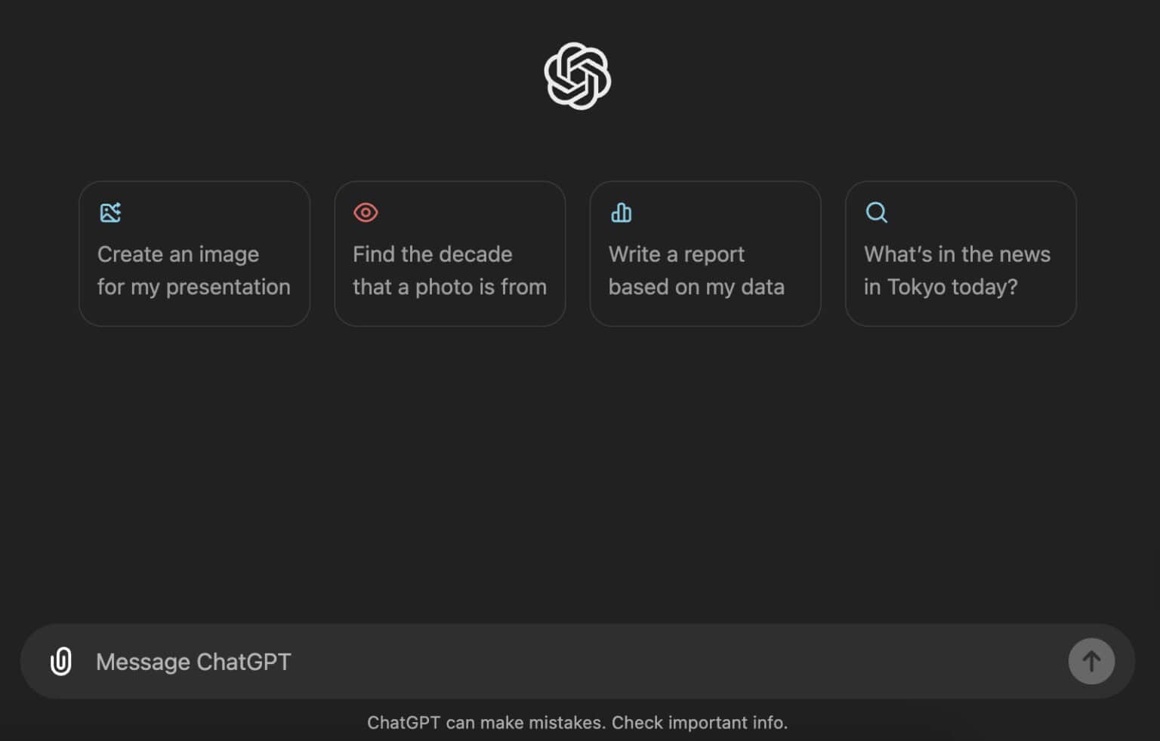Select the 'Create an image for my presentation' suggestion
The image size is (1160, 741).
click(194, 254)
